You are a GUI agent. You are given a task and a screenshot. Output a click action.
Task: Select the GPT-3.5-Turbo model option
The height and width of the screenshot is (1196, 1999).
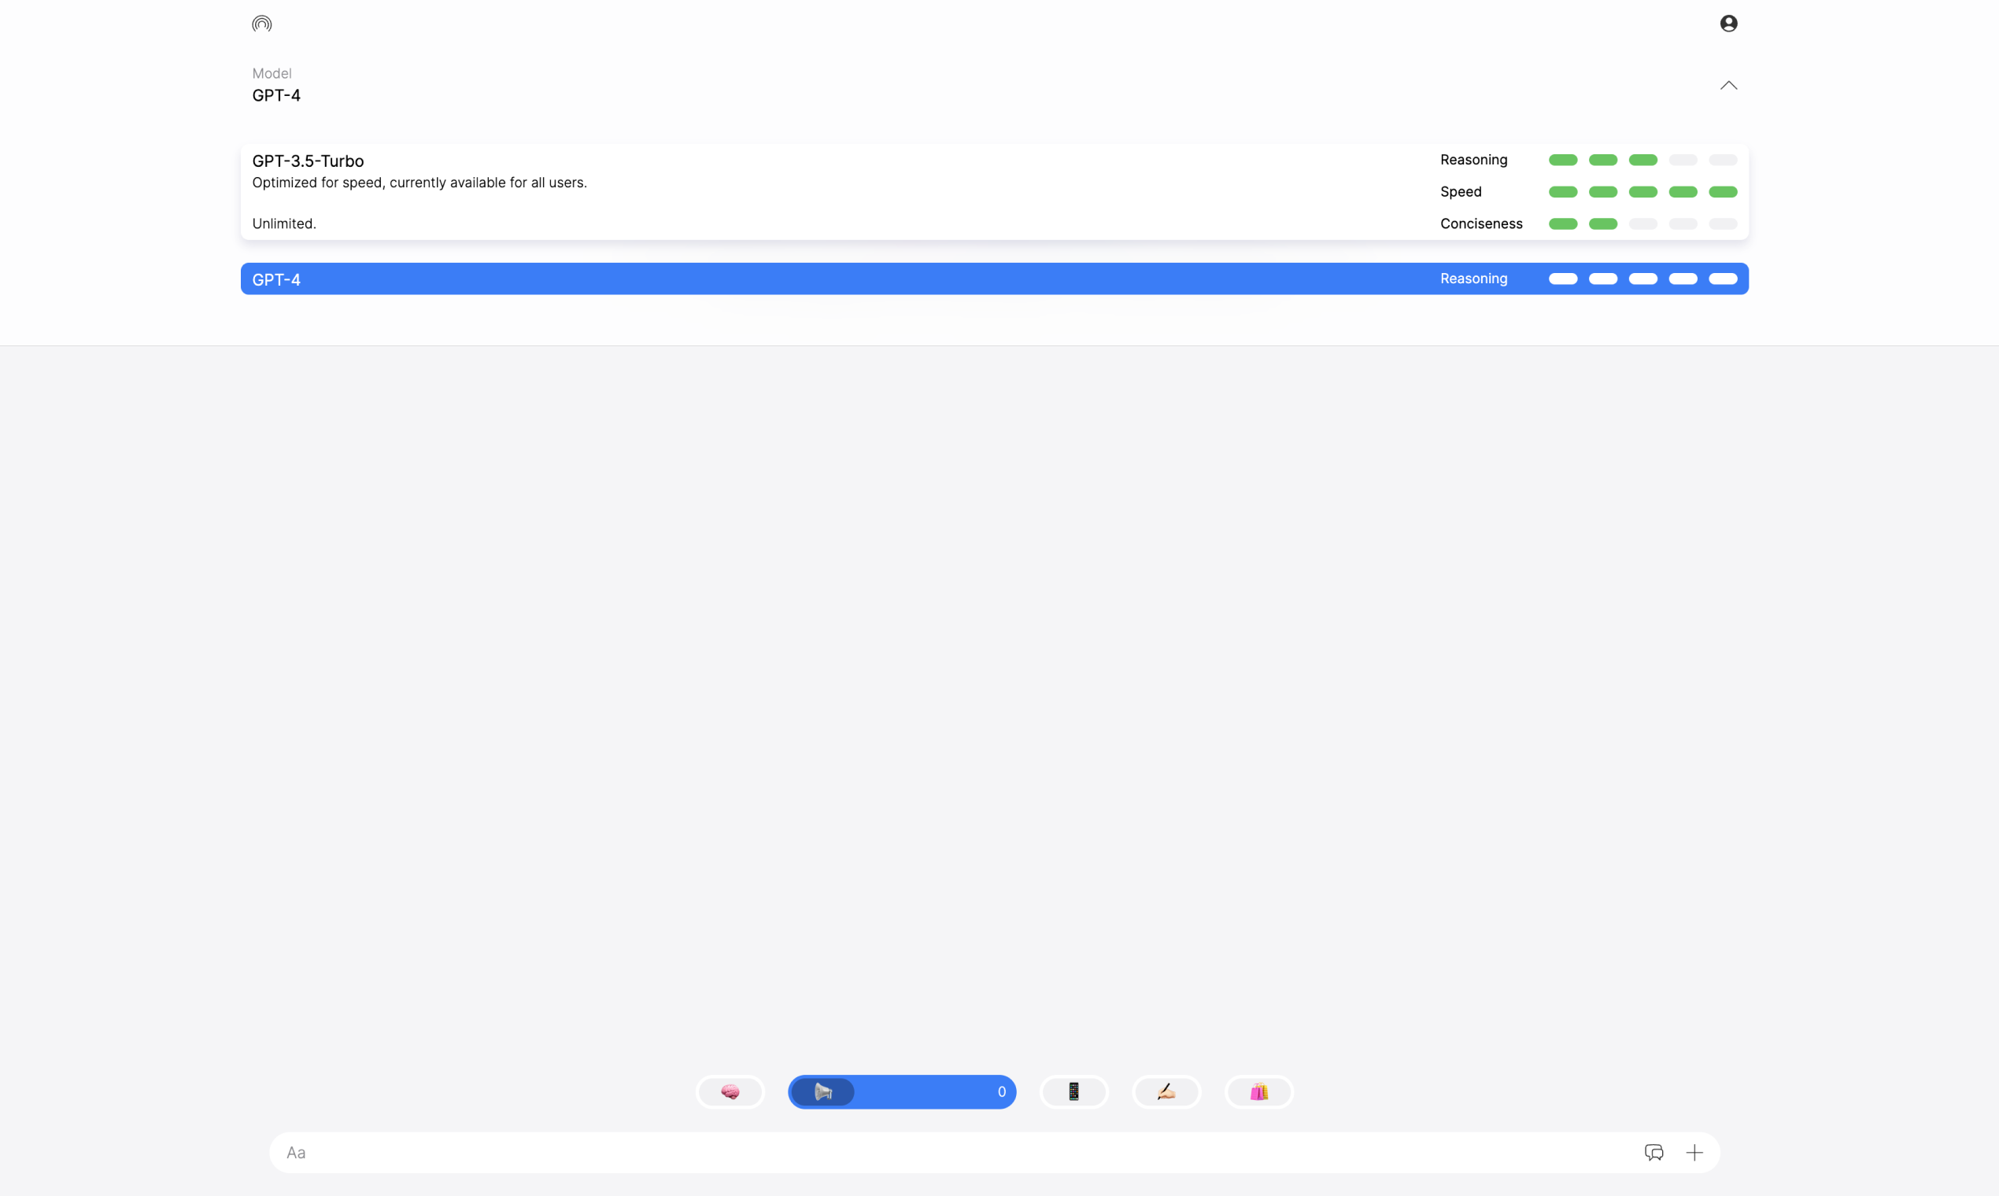[995, 192]
